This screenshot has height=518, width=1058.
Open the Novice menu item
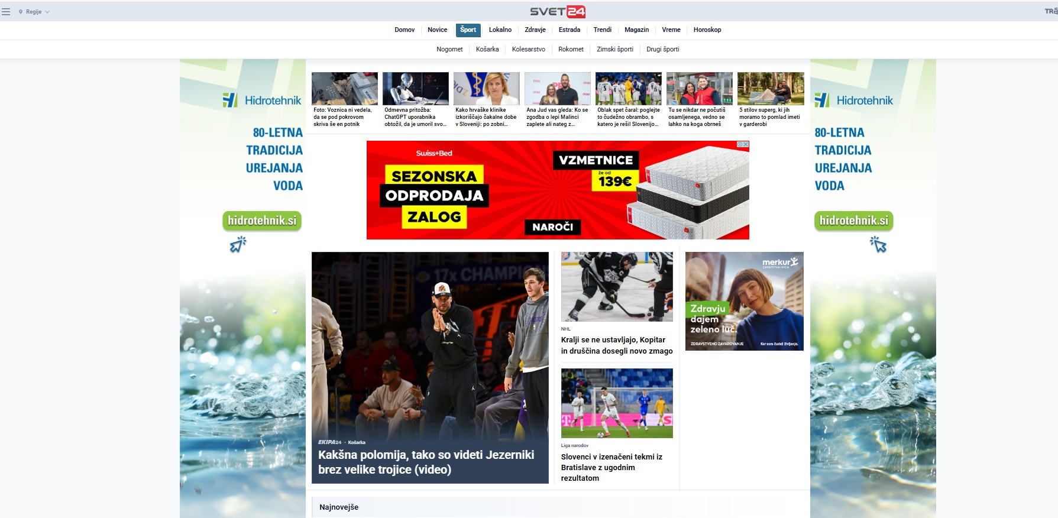point(437,30)
